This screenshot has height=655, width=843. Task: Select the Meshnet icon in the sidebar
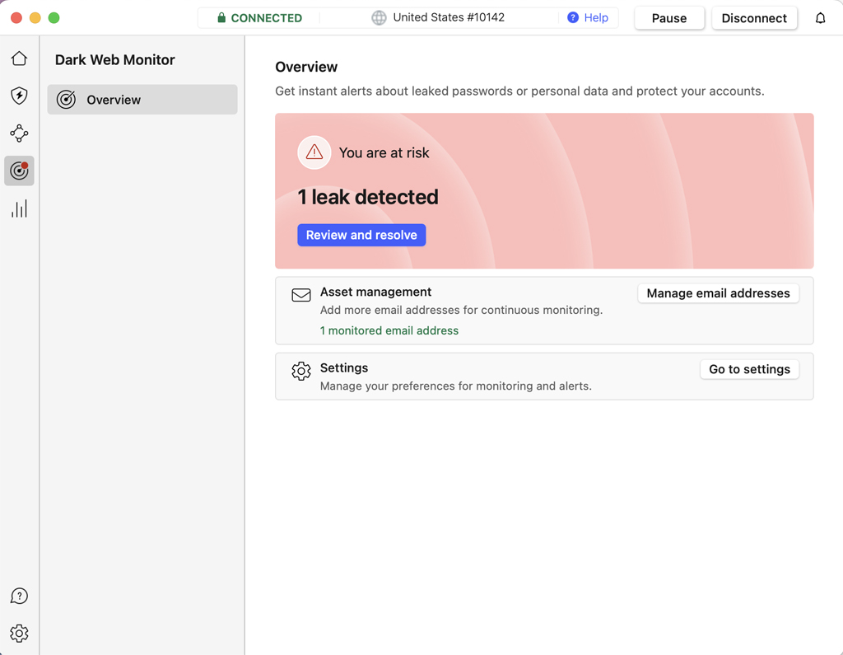(19, 133)
